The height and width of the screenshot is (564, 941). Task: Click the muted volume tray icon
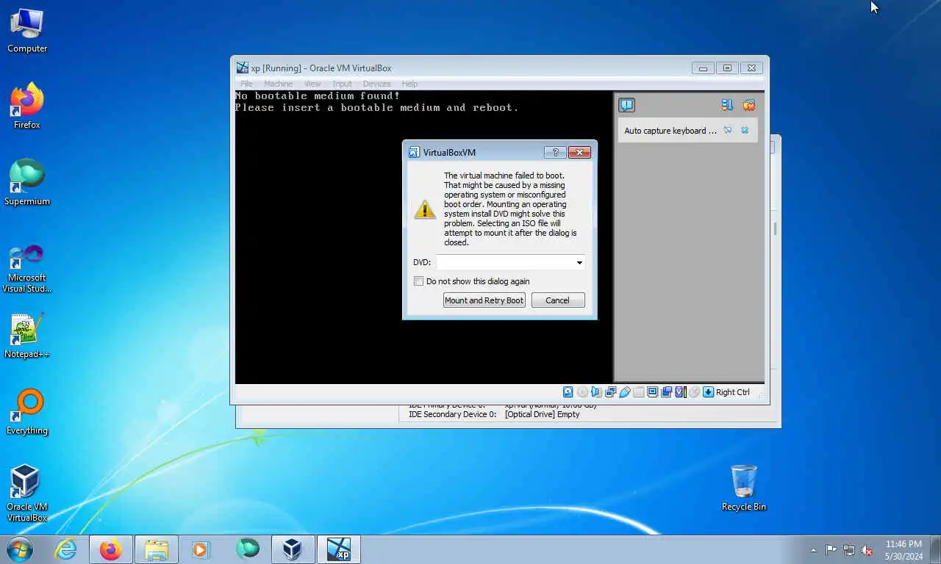coord(867,550)
